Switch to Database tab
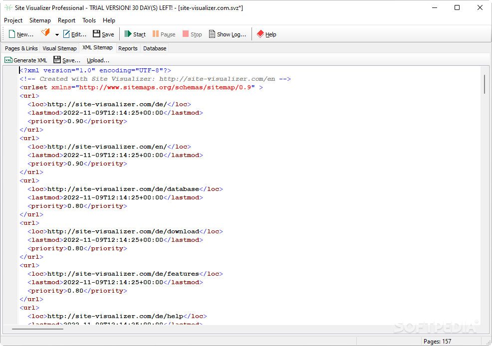 155,48
